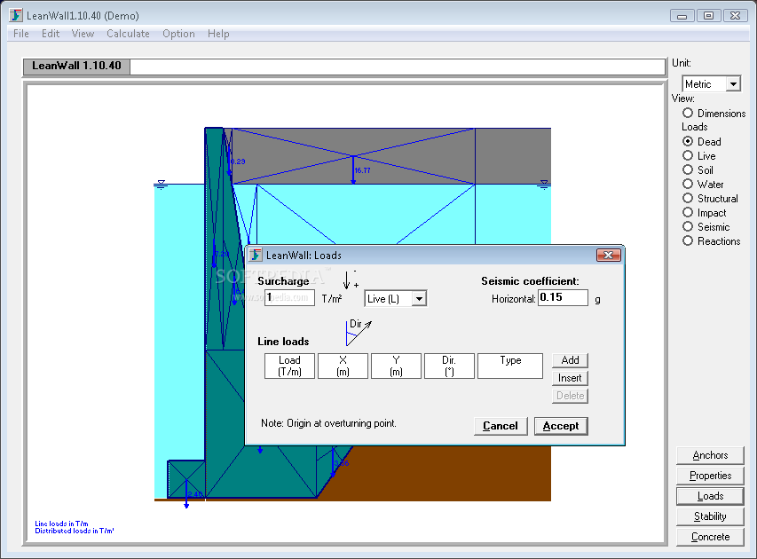Open the Calculate menu
The image size is (757, 559).
click(x=128, y=34)
